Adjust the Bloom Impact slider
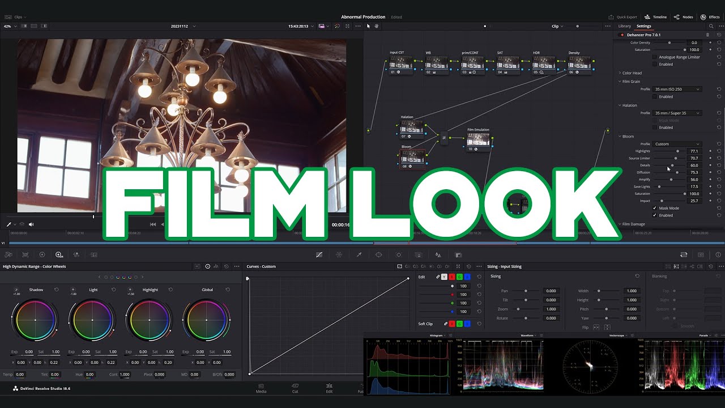725x408 pixels. (669, 201)
